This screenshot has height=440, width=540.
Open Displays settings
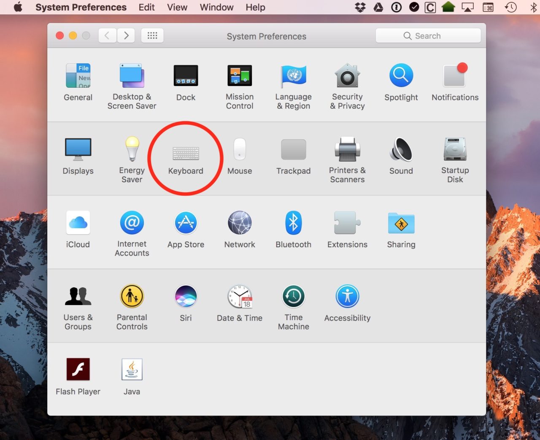pos(78,156)
